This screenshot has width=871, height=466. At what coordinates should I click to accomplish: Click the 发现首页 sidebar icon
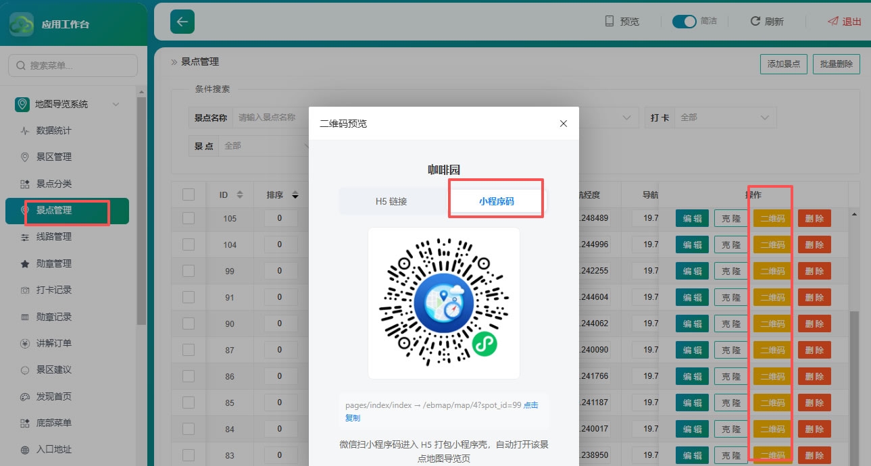point(25,396)
